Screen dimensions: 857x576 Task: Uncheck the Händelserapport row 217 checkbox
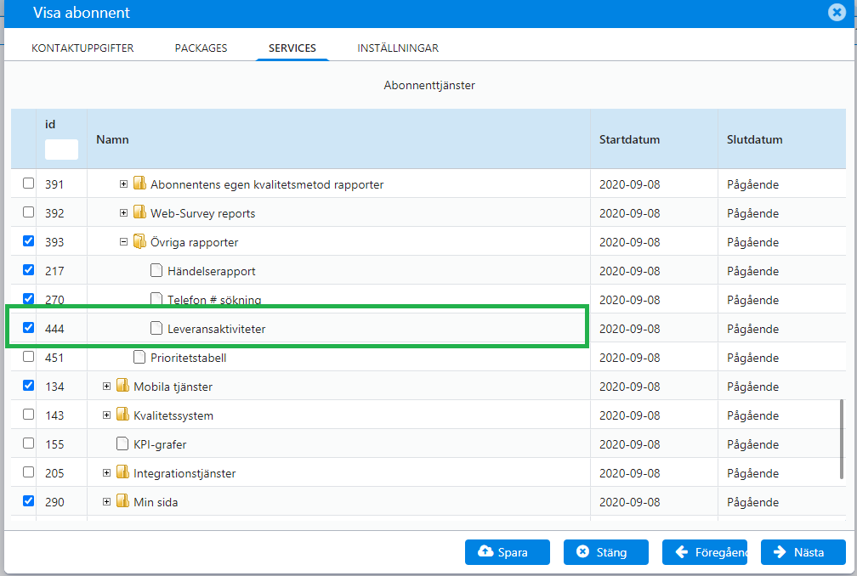[x=28, y=270]
